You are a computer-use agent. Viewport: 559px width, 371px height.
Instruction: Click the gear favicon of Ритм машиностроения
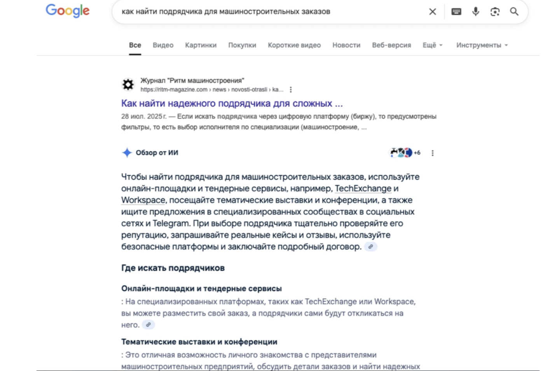128,84
